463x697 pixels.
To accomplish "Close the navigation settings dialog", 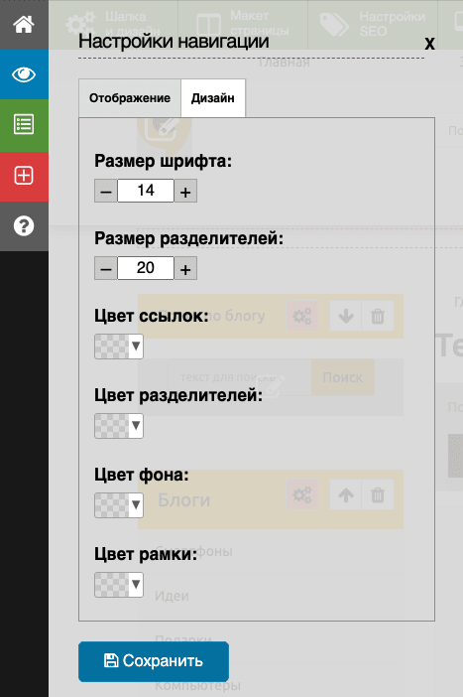I will [x=429, y=44].
